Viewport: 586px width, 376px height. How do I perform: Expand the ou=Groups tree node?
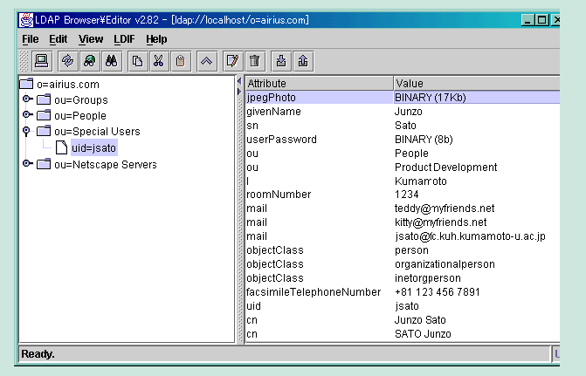(x=27, y=99)
